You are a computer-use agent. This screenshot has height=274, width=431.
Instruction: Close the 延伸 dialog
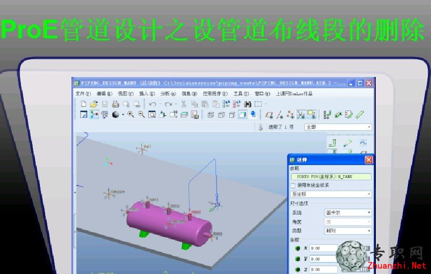(368, 159)
